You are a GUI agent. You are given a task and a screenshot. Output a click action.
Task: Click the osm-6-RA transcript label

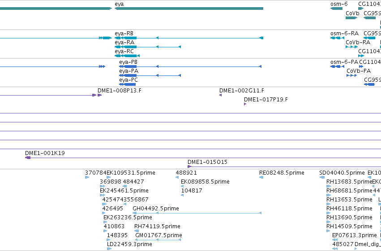[x=344, y=33]
